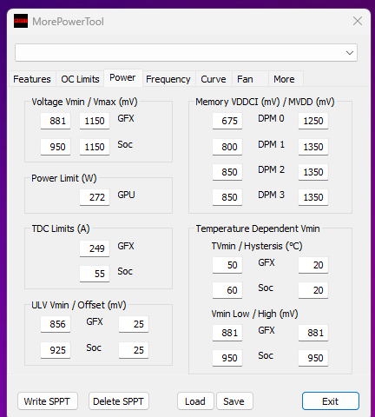Switch to the Features tab

click(x=32, y=79)
